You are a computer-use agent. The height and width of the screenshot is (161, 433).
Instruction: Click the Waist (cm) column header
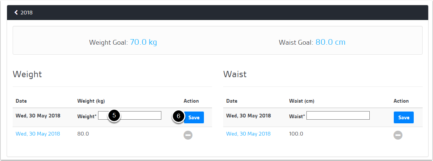pyautogui.click(x=302, y=101)
